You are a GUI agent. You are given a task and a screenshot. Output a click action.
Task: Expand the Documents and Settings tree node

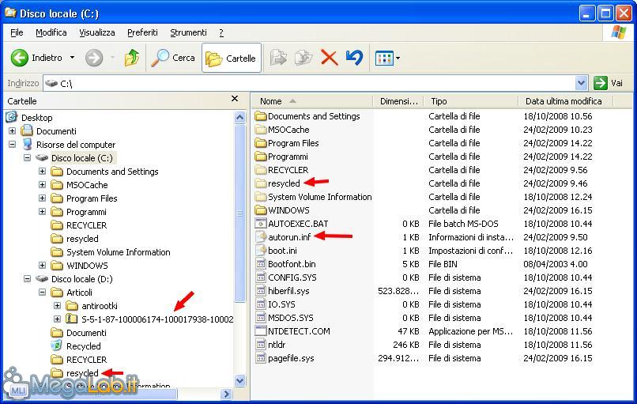[x=43, y=172]
